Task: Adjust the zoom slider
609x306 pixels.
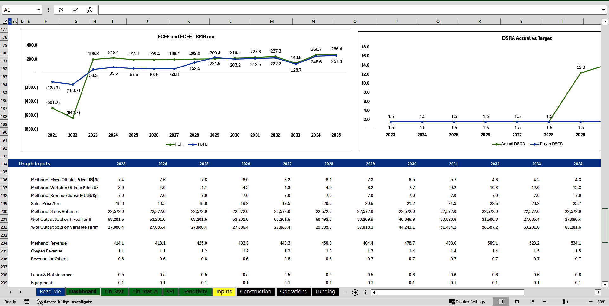Action: point(564,302)
